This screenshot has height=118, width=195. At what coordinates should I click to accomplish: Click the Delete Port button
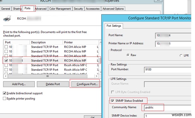click(53, 84)
